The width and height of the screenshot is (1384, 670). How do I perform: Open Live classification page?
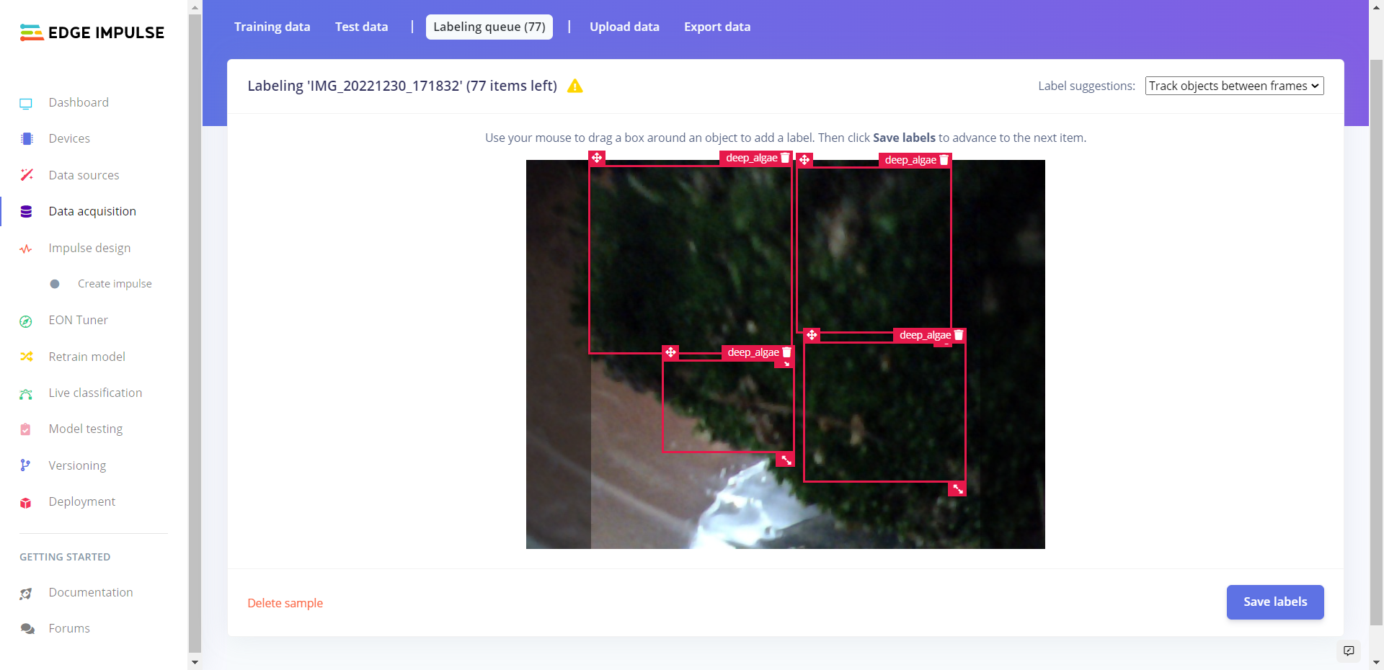[95, 393]
